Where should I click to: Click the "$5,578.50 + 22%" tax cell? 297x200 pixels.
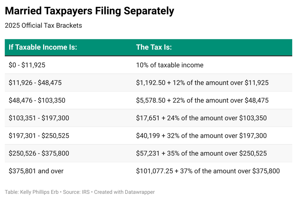click(202, 100)
